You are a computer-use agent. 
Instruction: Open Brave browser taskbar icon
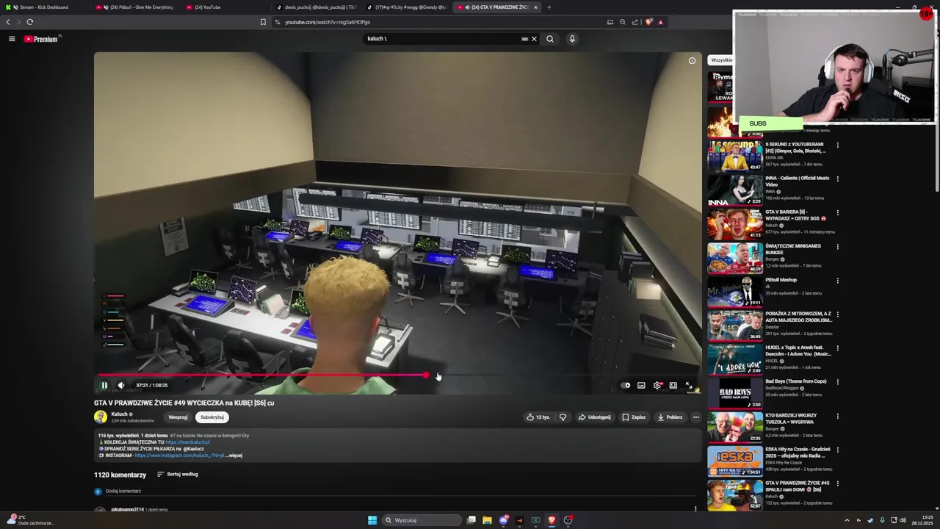pos(552,520)
